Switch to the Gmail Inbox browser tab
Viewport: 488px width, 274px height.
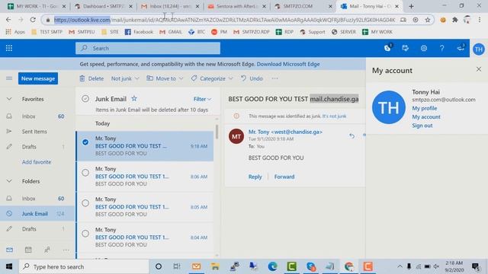(x=170, y=6)
